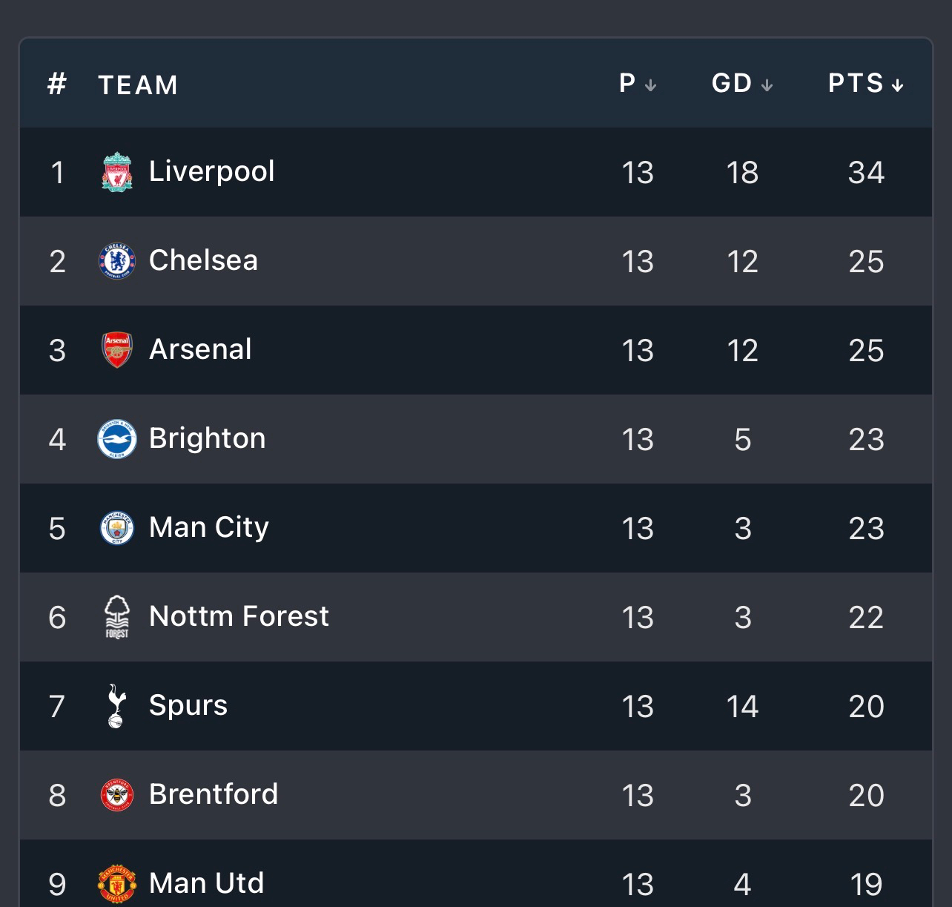Sort table by PTS column arrow
952x907 pixels.
897,85
